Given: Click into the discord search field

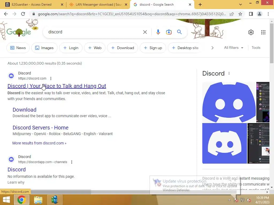Looking at the screenshot, I should point(94,32).
